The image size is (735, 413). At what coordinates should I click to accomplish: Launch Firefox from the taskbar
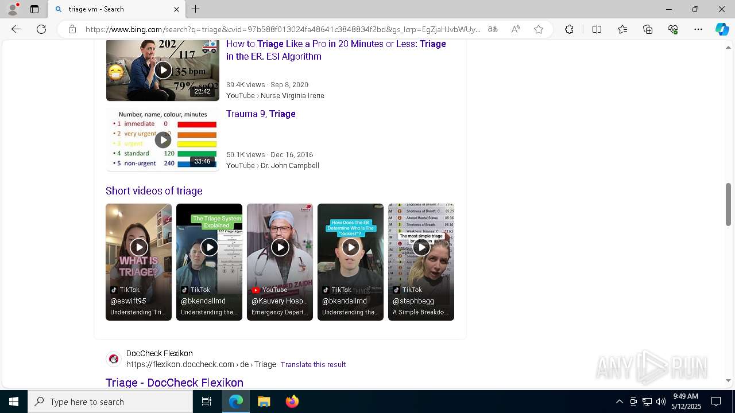click(x=292, y=402)
